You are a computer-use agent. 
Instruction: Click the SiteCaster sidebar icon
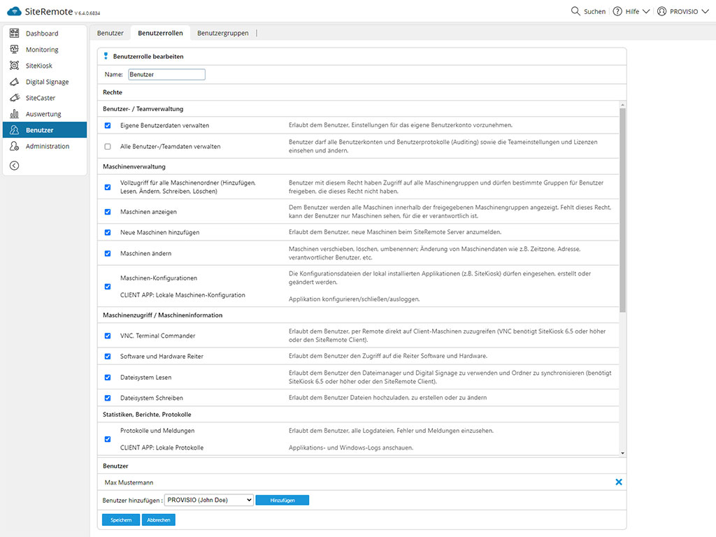click(14, 98)
